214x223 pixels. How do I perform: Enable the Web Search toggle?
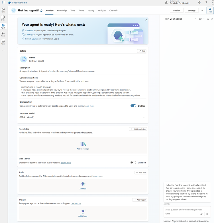(133, 163)
